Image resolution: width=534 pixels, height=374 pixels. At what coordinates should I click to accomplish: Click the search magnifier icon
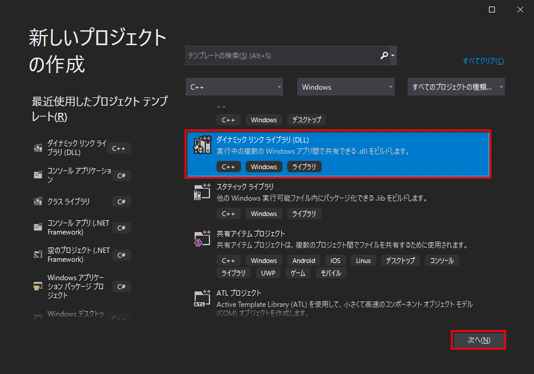[383, 55]
